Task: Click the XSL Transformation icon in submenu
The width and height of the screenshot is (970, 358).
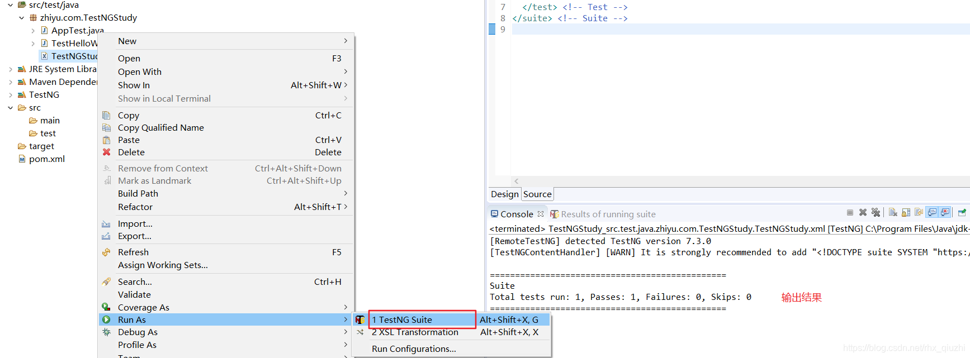Action: [360, 332]
